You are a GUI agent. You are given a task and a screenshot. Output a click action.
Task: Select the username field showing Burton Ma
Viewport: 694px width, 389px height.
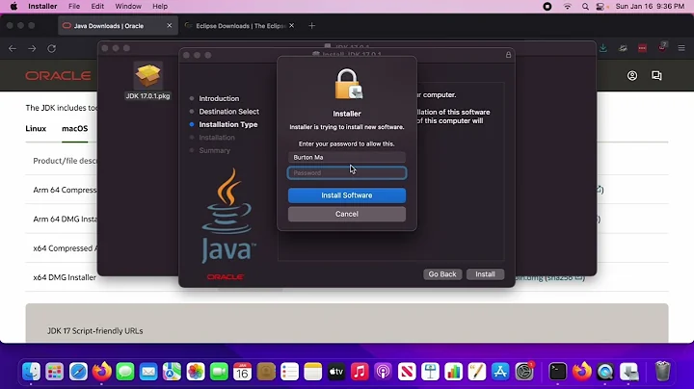(x=347, y=157)
